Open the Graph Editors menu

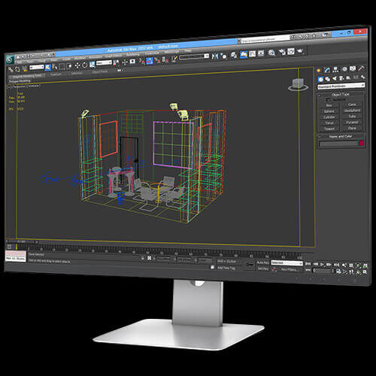tap(114, 56)
